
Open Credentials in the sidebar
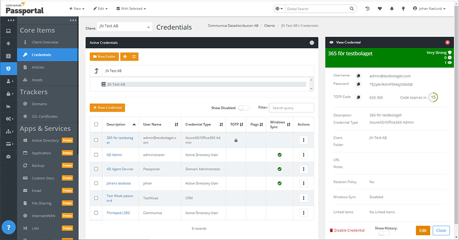click(48, 55)
